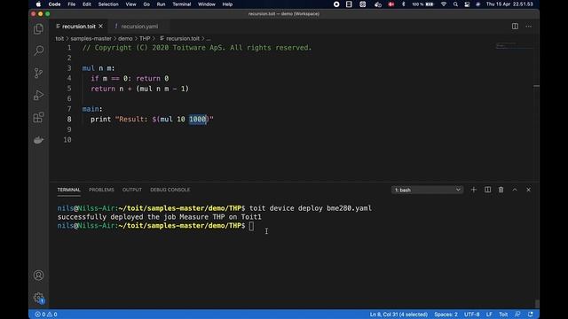Viewport: 568px width, 319px height.
Task: Open the Manage gear icon
Action: tap(38, 298)
